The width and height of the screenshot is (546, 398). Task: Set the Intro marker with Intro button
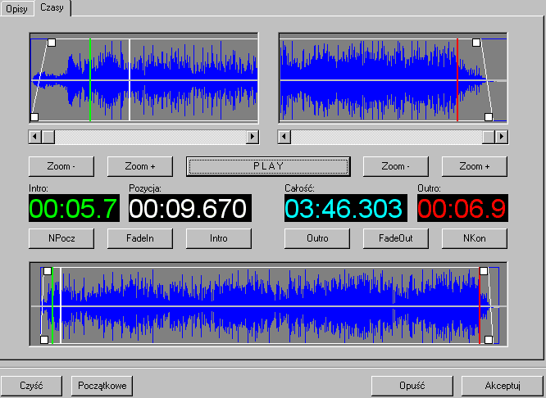219,238
